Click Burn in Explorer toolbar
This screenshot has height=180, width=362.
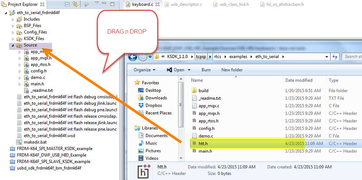point(206,70)
